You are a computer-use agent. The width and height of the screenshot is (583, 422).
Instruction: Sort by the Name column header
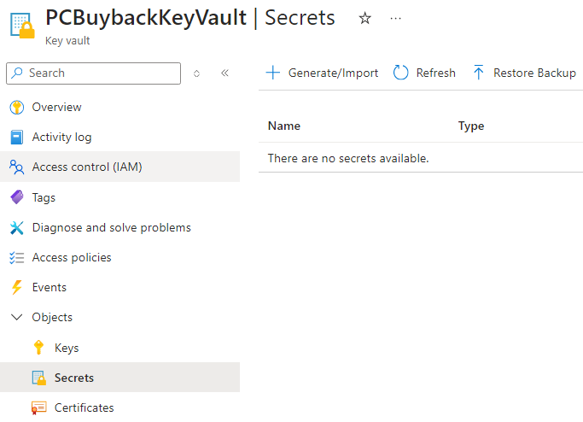point(284,126)
